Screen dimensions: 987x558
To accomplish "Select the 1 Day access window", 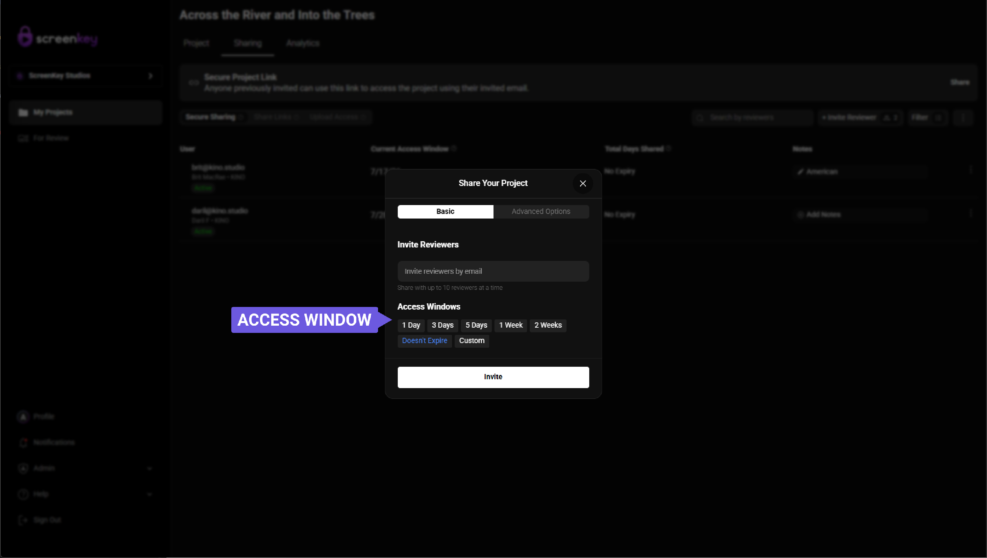I will coord(411,325).
